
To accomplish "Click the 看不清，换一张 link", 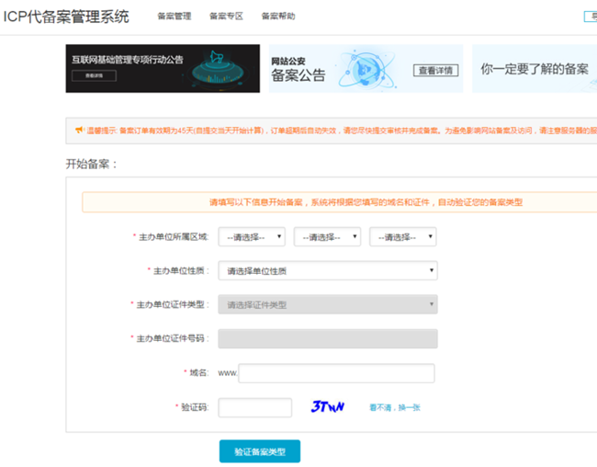I will pos(395,407).
